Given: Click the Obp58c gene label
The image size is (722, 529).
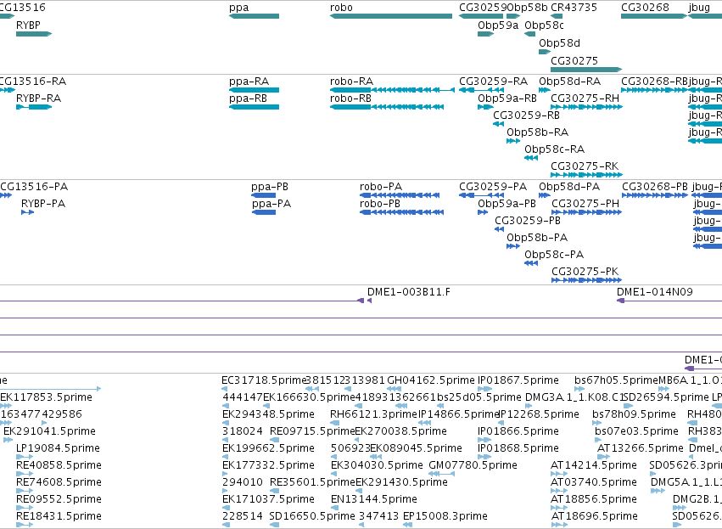Looking at the screenshot, I should 545,25.
